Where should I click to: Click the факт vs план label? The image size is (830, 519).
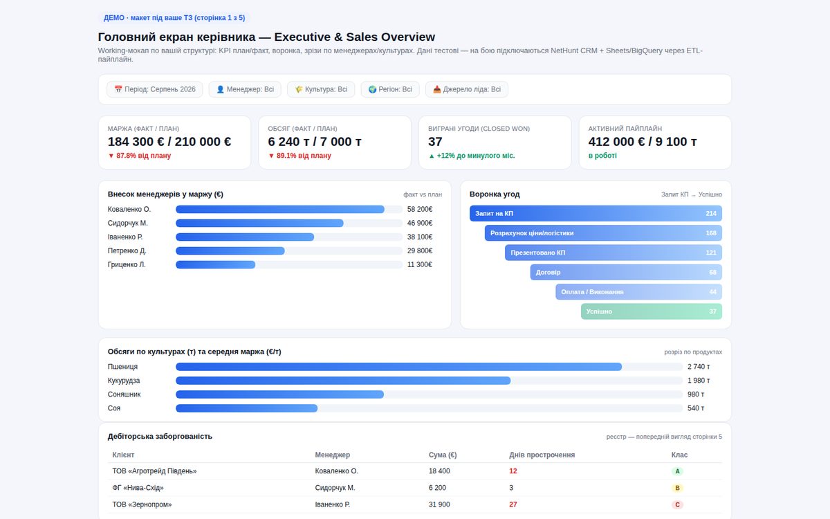pyautogui.click(x=423, y=195)
